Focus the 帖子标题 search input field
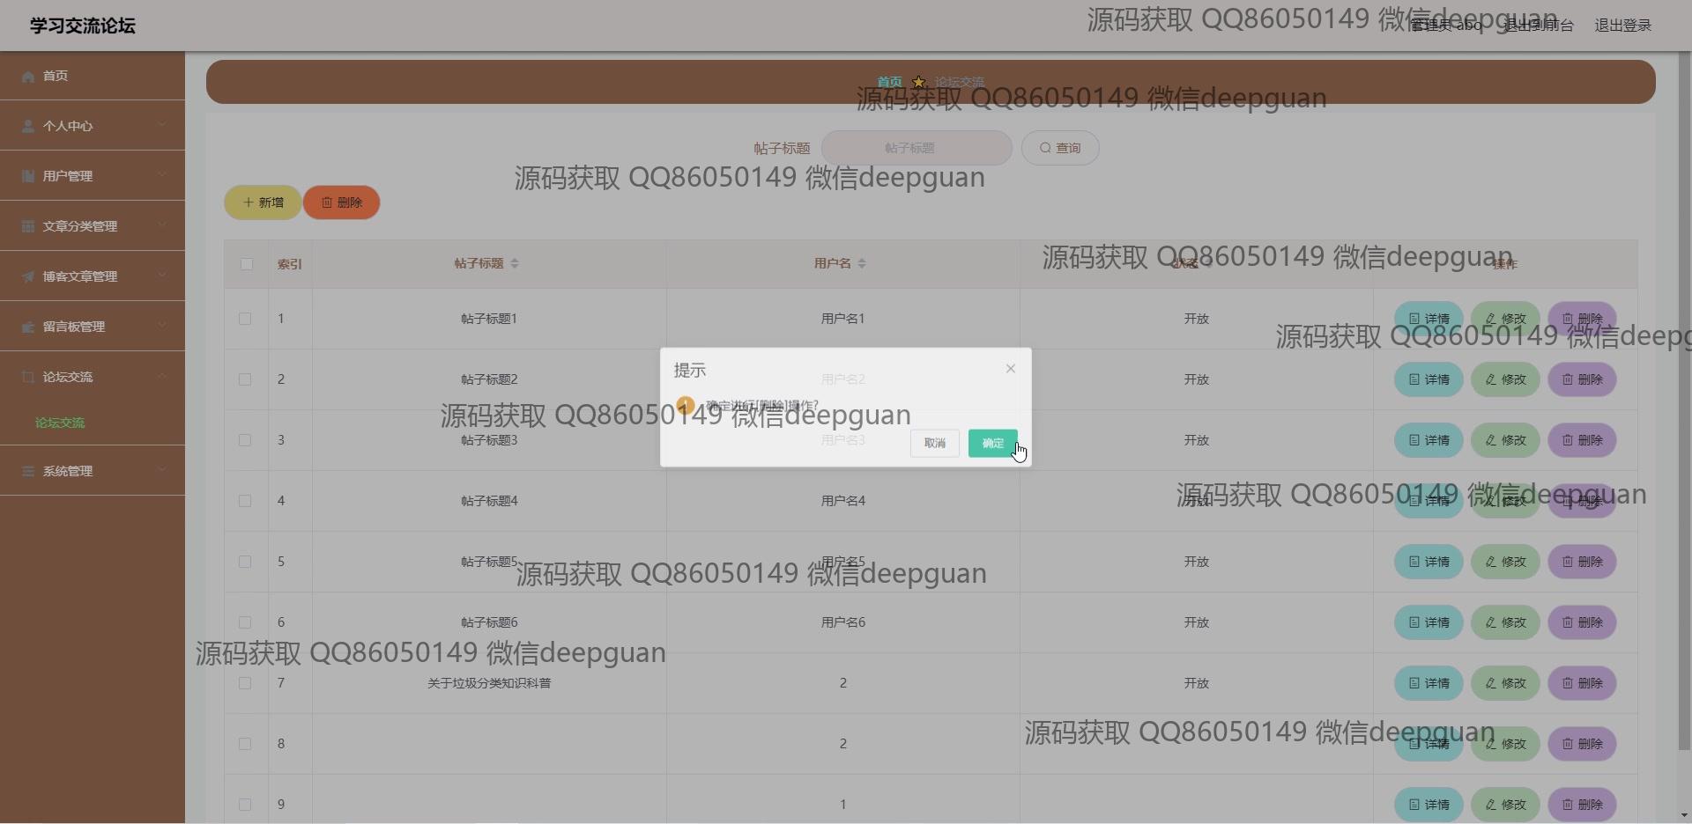Image resolution: width=1692 pixels, height=824 pixels. click(916, 148)
